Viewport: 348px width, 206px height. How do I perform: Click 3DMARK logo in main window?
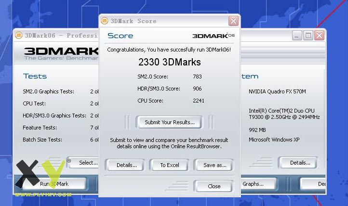click(x=61, y=51)
